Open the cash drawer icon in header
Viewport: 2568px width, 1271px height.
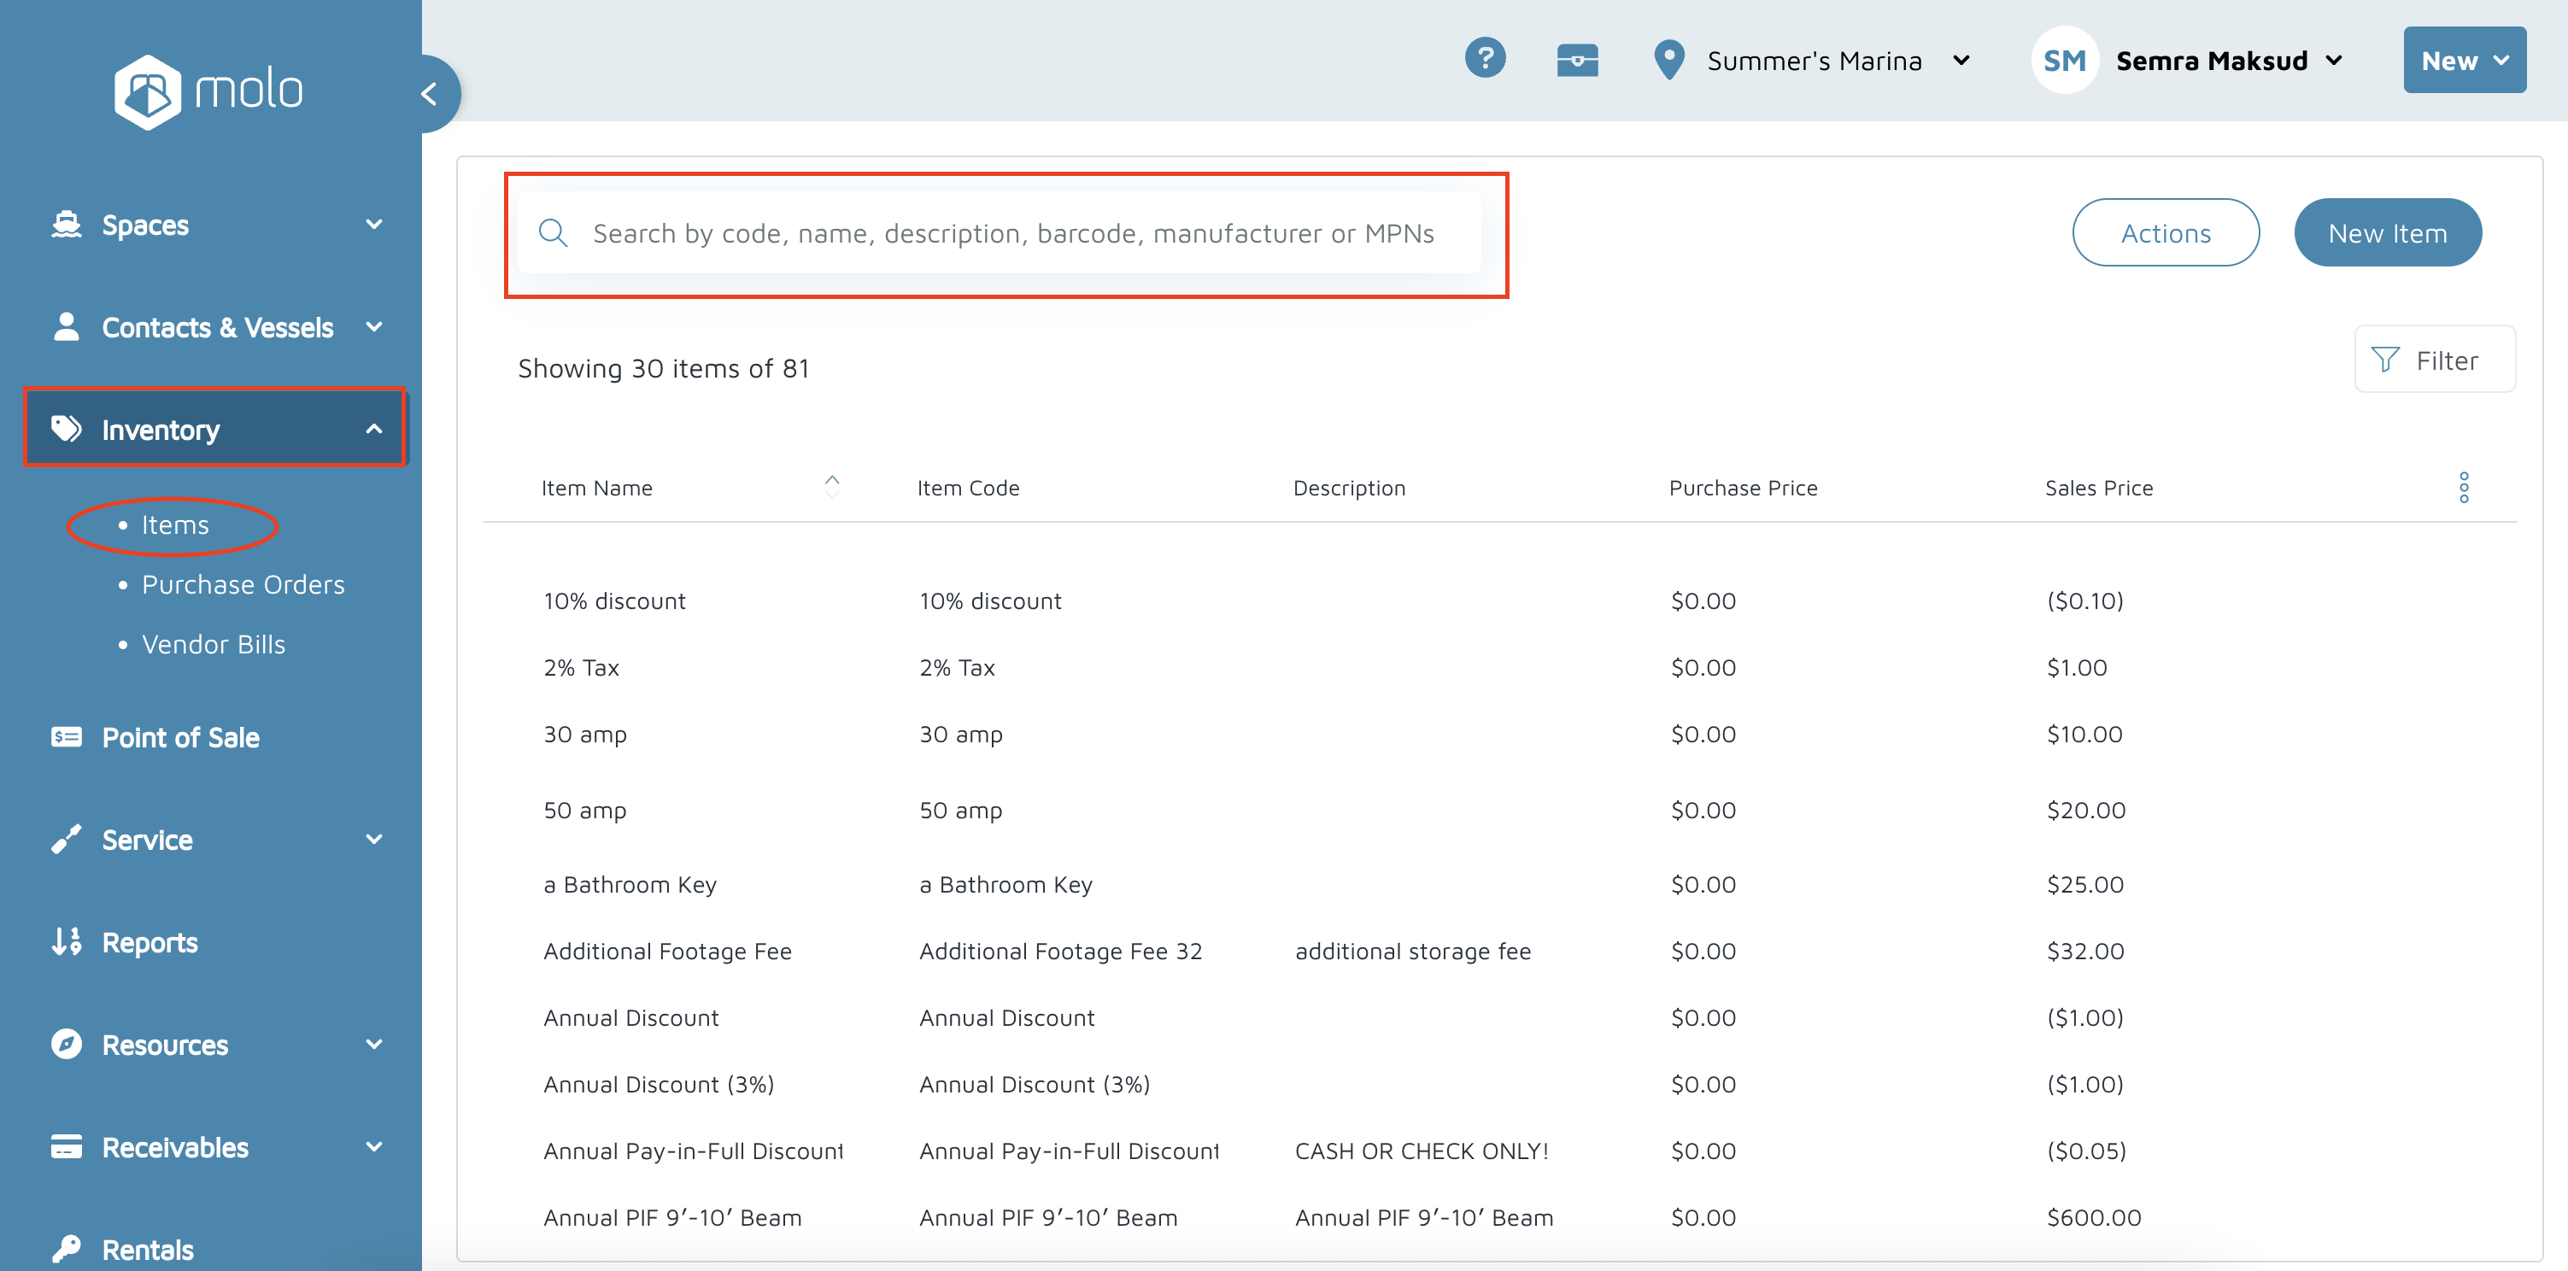1577,60
